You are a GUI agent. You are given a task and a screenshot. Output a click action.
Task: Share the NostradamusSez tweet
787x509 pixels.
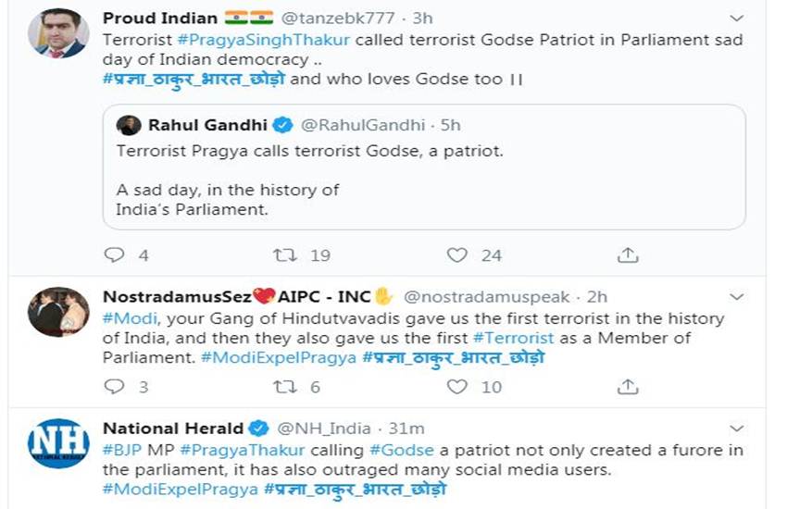coord(628,387)
